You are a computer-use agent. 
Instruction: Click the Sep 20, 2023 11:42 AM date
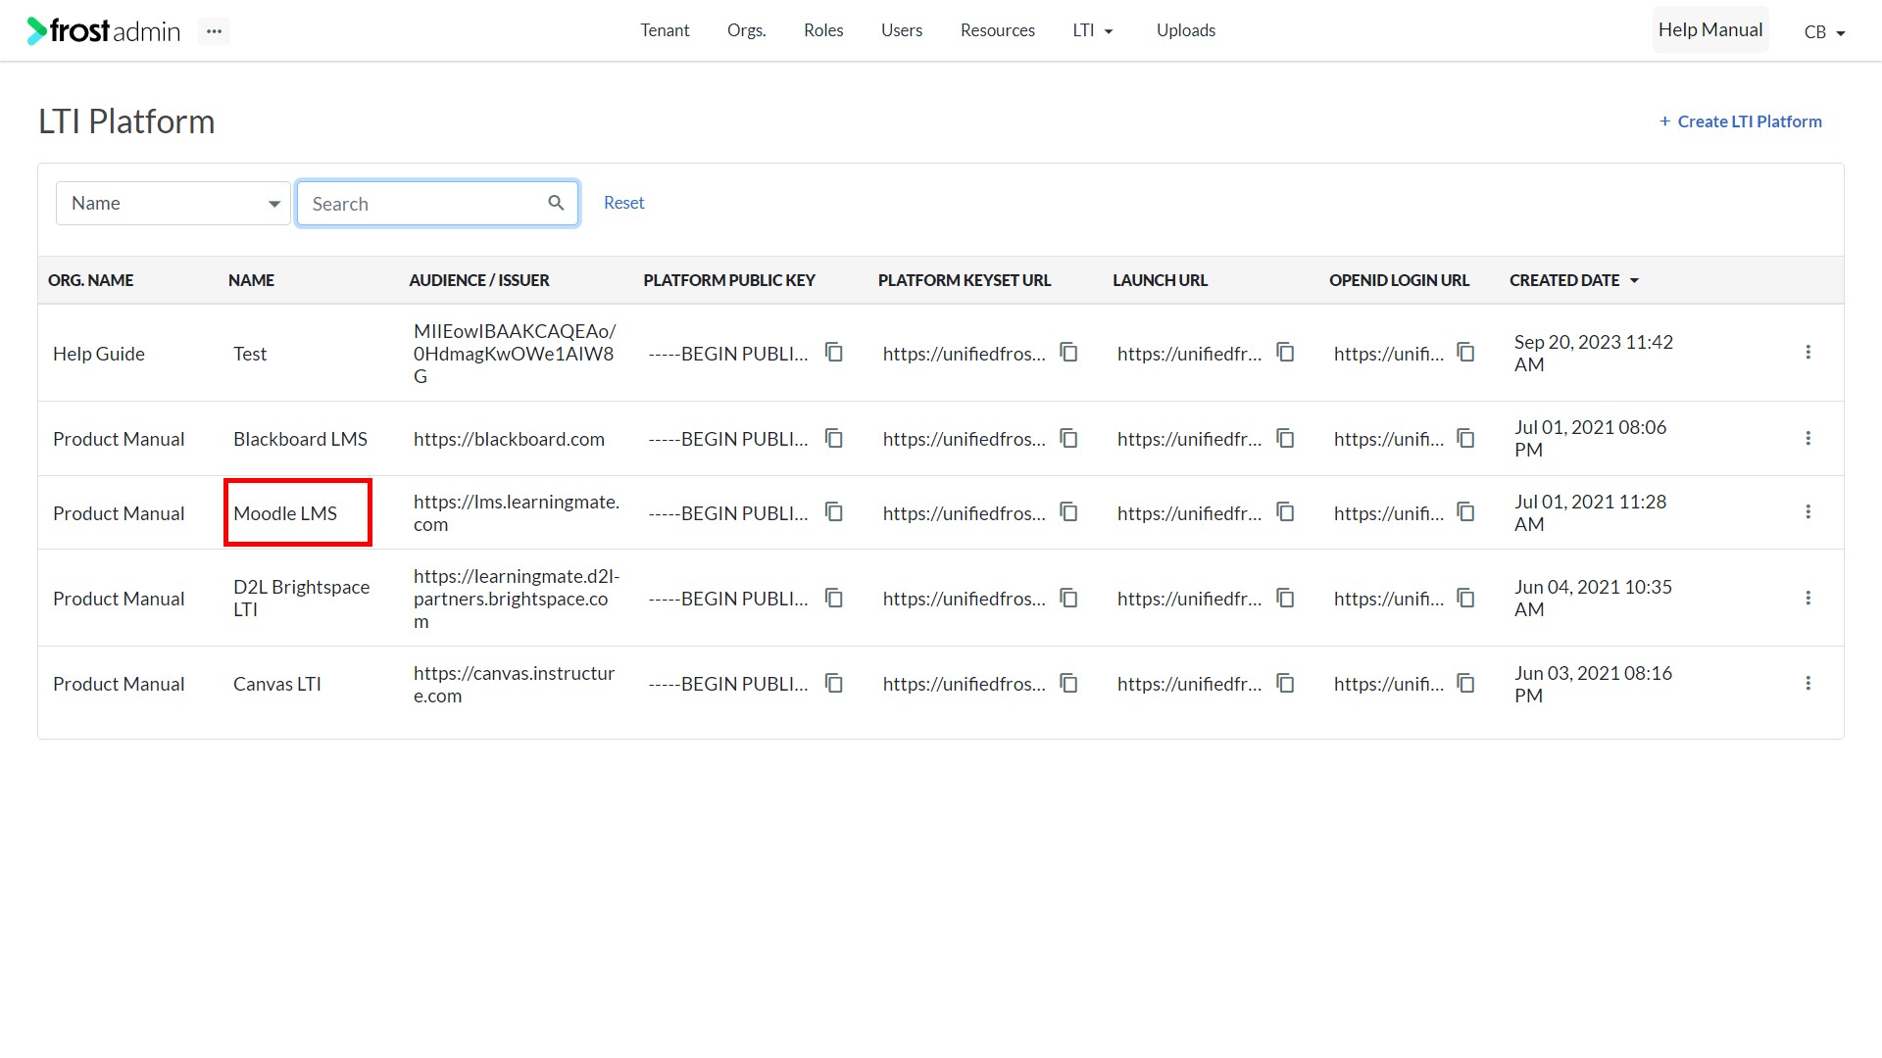[1594, 353]
